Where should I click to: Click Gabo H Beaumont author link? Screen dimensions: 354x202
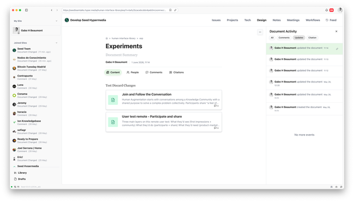[x=116, y=62]
